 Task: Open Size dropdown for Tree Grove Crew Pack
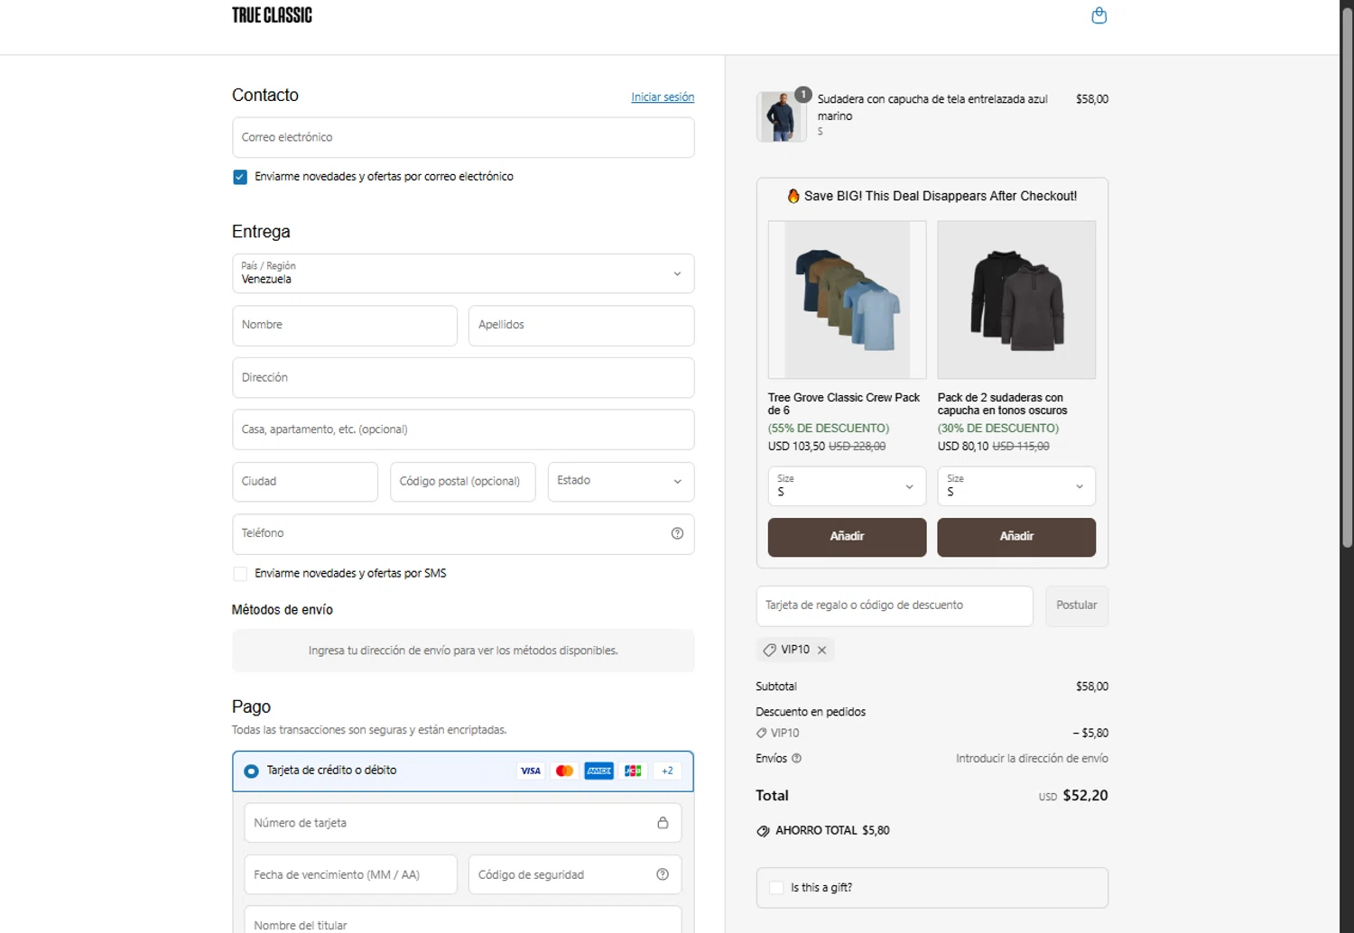846,486
